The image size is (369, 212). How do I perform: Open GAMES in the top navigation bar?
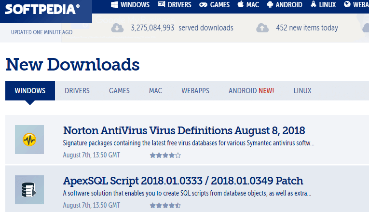(x=219, y=5)
